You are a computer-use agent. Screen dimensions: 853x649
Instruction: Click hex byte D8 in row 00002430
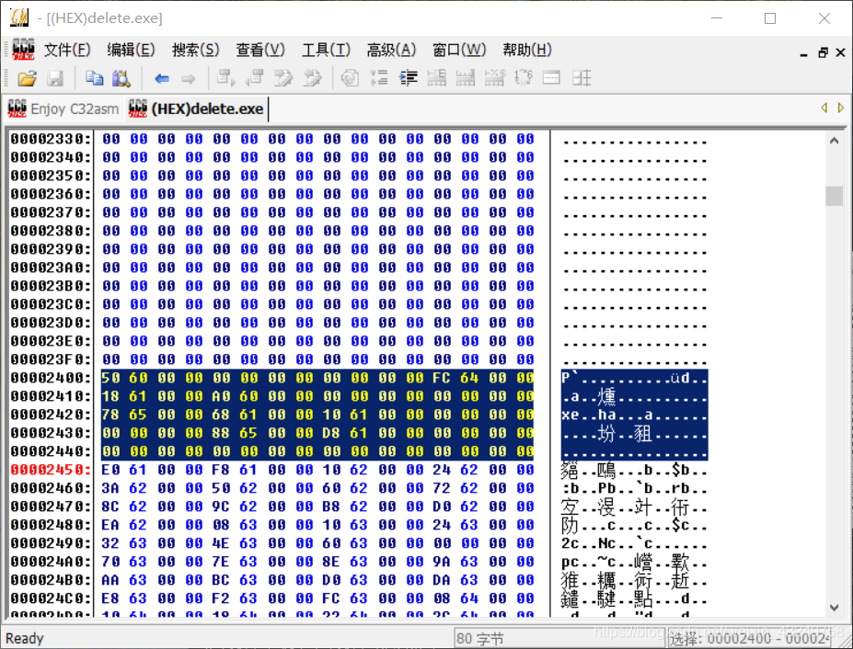[330, 433]
